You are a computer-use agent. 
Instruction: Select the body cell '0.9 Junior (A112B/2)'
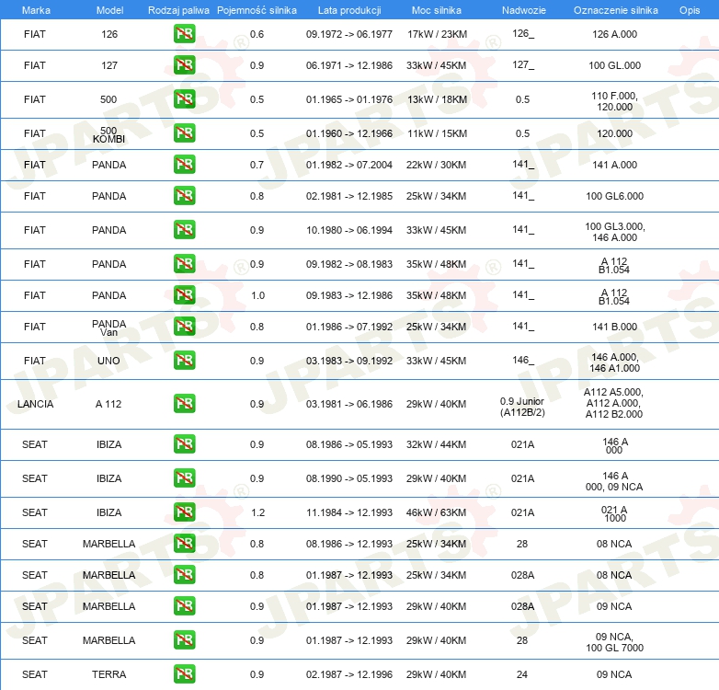pos(522,407)
